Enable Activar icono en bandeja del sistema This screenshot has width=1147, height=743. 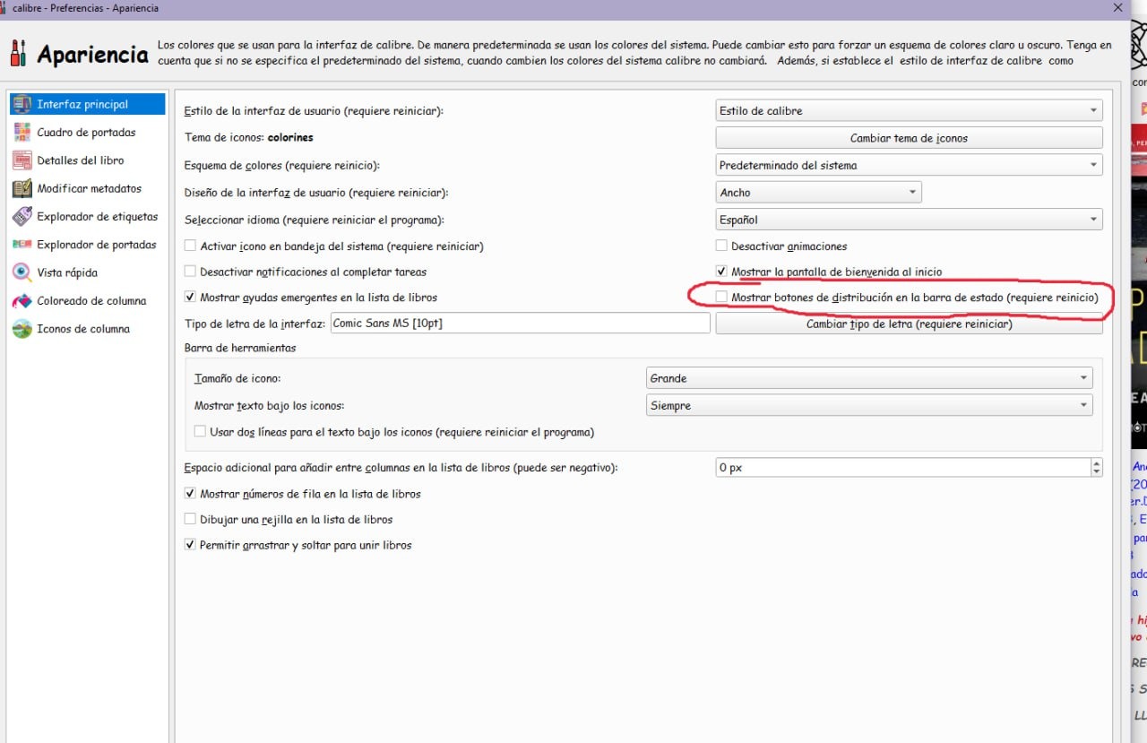[x=190, y=246]
